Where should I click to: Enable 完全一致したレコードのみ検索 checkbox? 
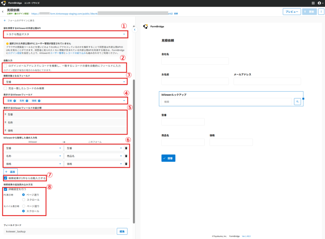(5, 88)
